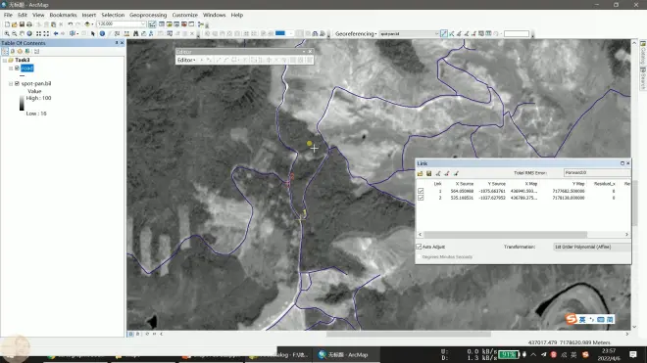Select the Zoom Out tool
Screen dimensions: 647x363
[14, 34]
